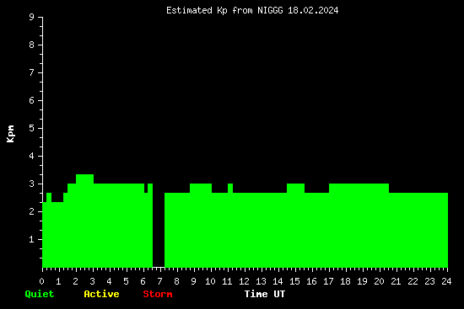The image size is (464, 309).
Task: Click the 'Time UT' axis label
Action: [x=265, y=294]
